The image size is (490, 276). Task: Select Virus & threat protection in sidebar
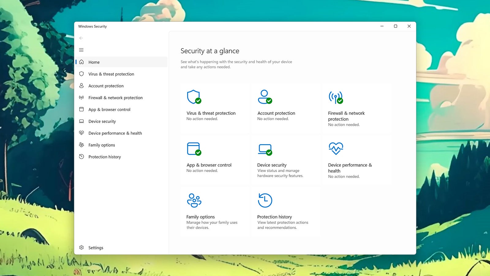tap(111, 74)
